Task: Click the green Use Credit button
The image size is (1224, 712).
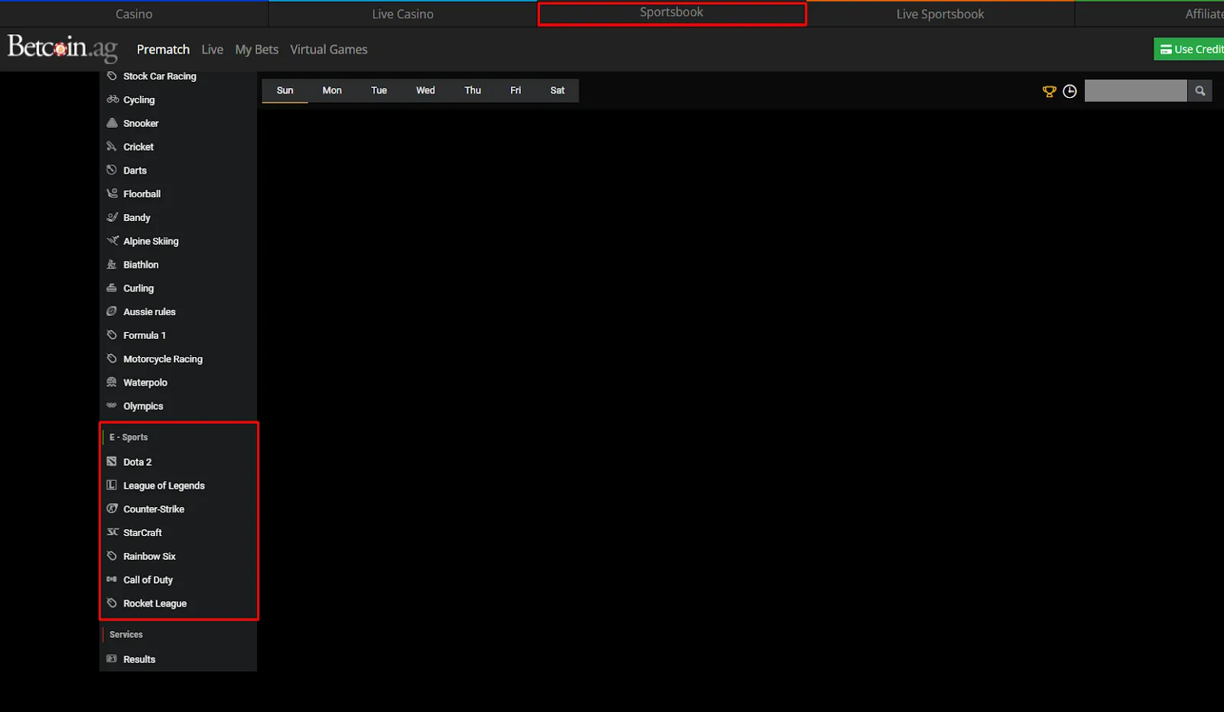Action: coord(1190,49)
